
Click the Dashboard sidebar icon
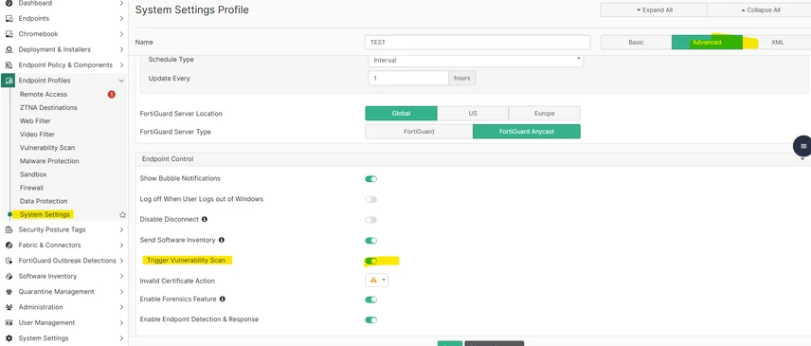9,3
